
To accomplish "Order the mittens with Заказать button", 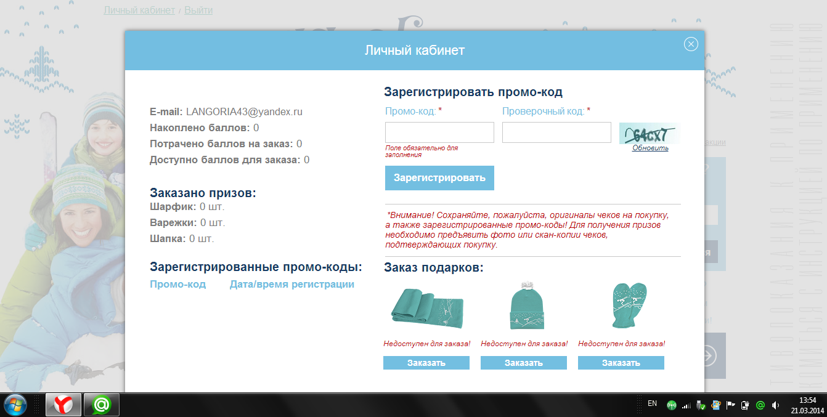I will coord(621,363).
